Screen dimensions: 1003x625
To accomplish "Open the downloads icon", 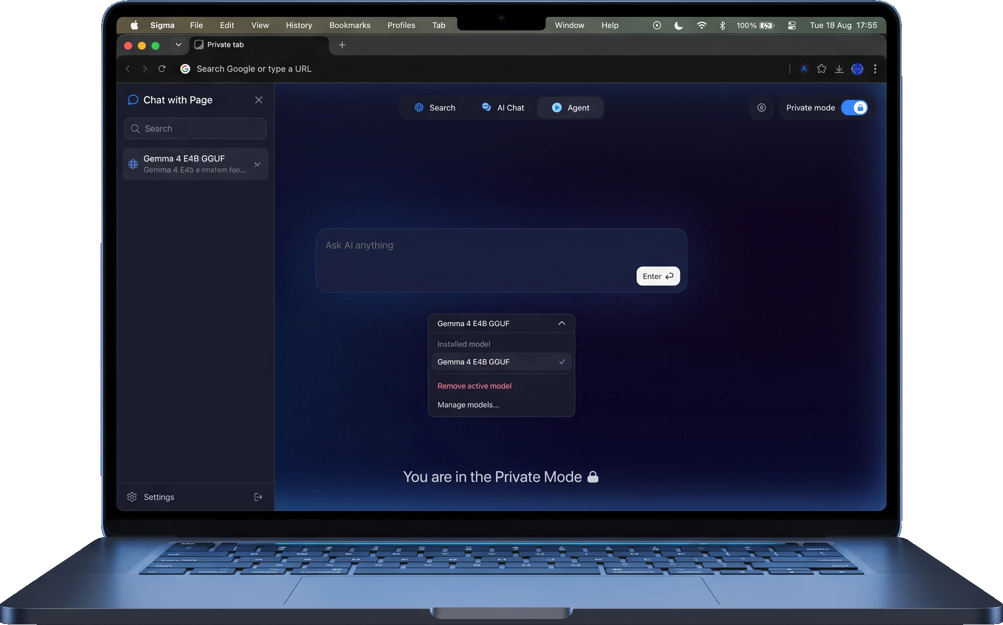I will coord(839,68).
